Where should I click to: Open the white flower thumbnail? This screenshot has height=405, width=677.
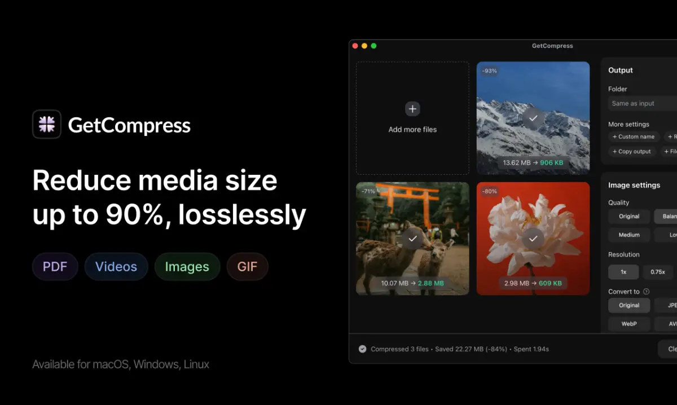(x=533, y=238)
